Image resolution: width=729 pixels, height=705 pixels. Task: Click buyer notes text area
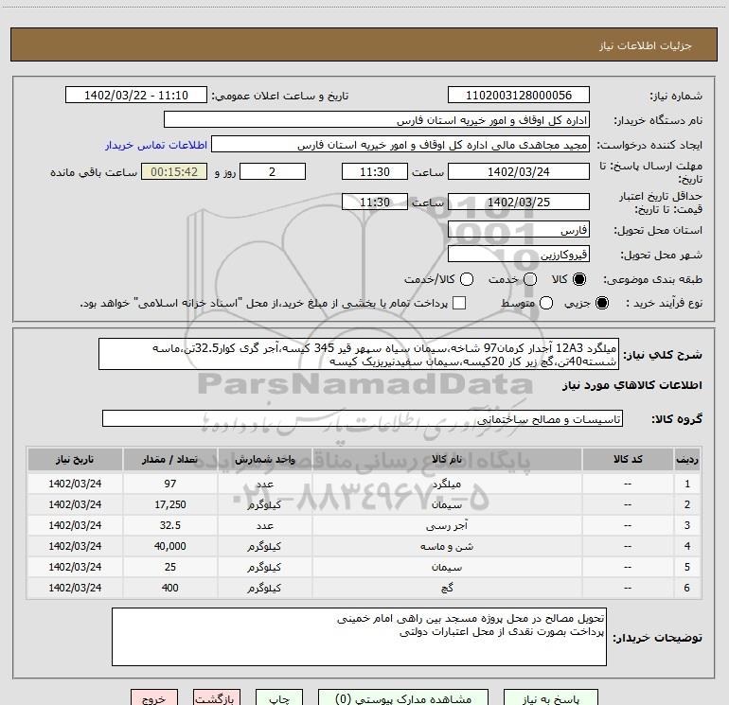(359, 637)
